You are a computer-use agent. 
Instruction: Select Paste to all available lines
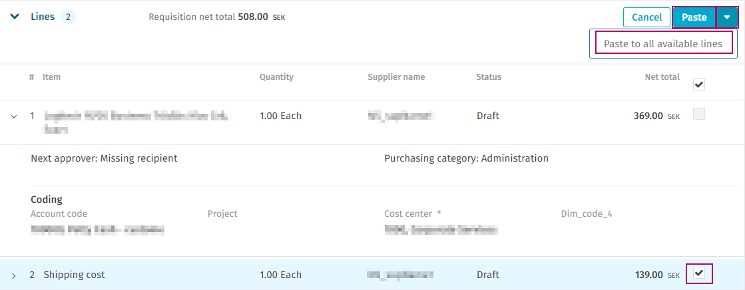(663, 44)
